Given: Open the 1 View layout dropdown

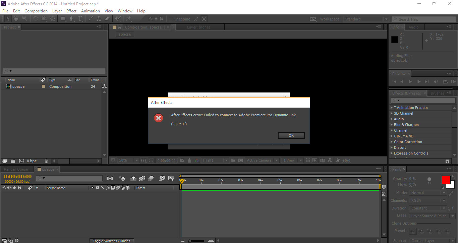Looking at the screenshot, I should click(x=292, y=161).
